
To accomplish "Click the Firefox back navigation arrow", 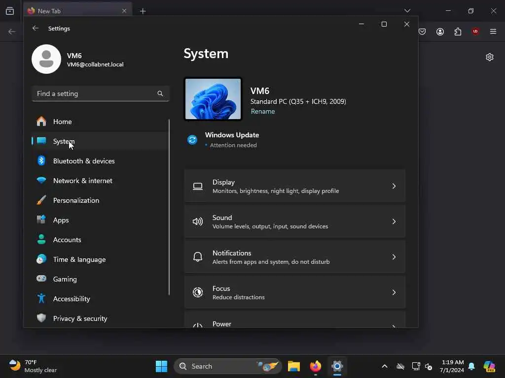I will pyautogui.click(x=12, y=31).
